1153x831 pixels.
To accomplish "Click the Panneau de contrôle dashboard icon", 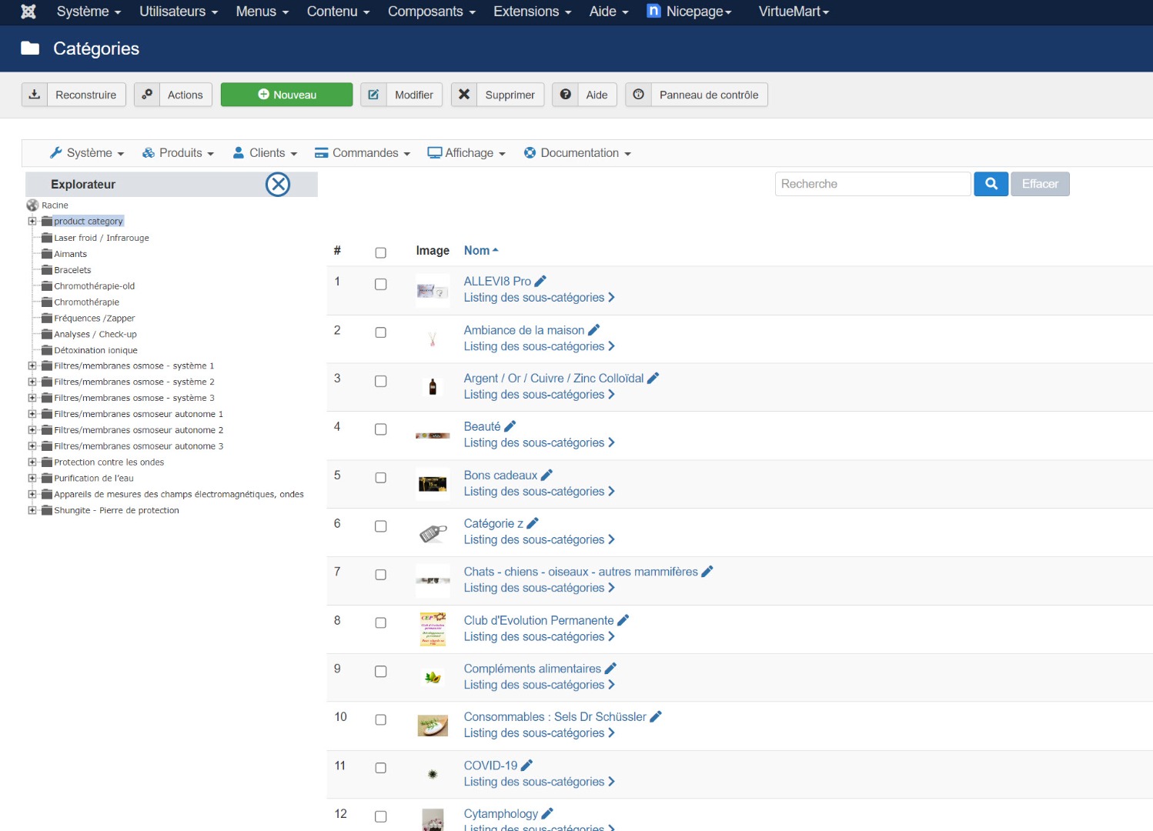I will (x=639, y=95).
